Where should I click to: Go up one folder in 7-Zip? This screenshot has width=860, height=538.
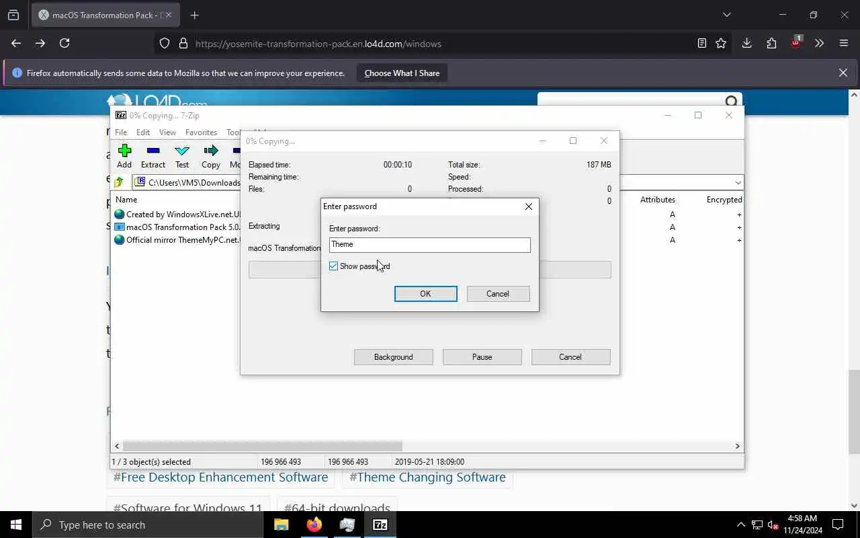click(x=119, y=182)
